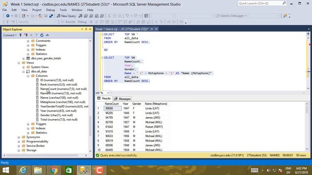The image size is (312, 175).
Task: Click the NameCount column header in results
Action: [x=112, y=104]
